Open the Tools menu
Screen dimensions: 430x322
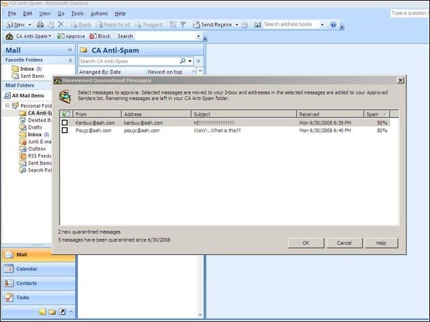point(77,13)
